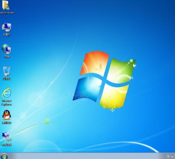Click the Internet Explorer label text
175x159 pixels.
pyautogui.click(x=6, y=103)
